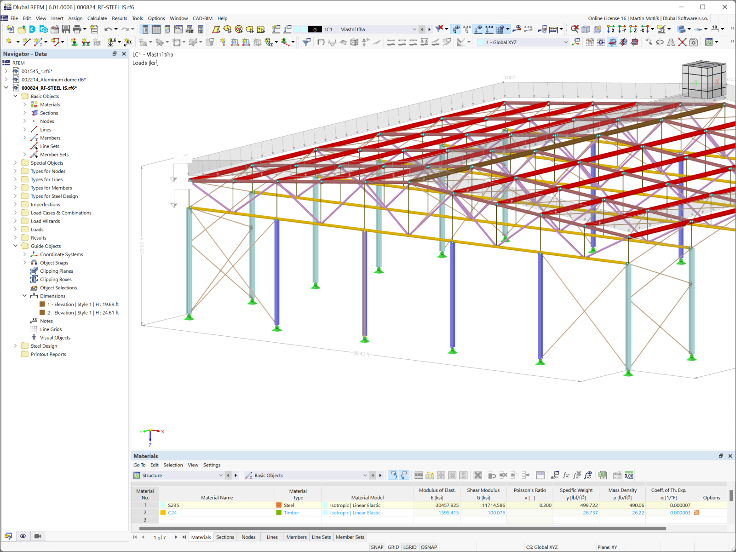Go to previous load case arrow button

[422, 29]
